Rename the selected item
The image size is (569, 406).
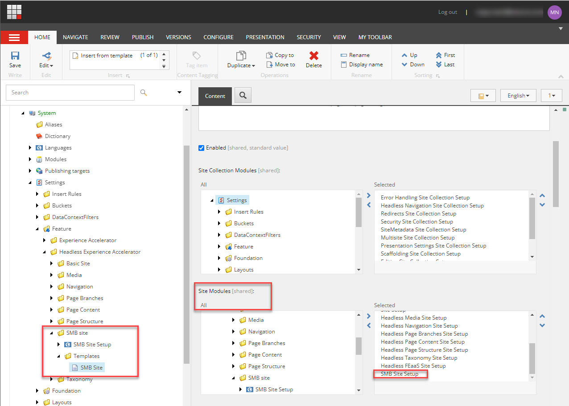pyautogui.click(x=355, y=55)
